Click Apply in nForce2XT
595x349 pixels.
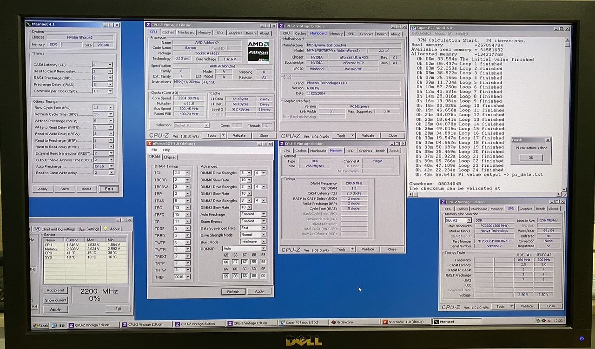[x=259, y=291]
